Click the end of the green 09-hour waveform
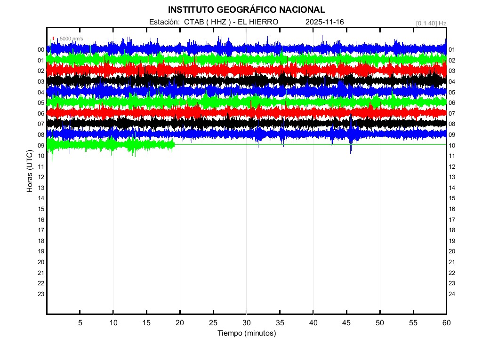The image size is (482, 361). pos(174,145)
